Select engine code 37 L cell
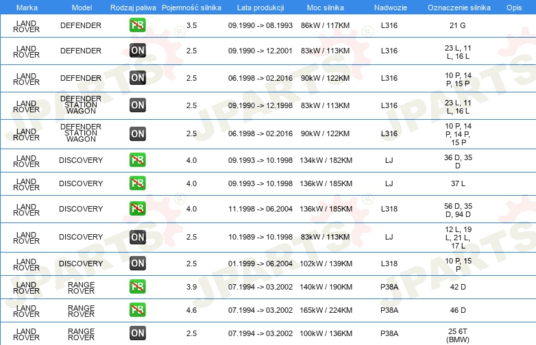 point(458,183)
